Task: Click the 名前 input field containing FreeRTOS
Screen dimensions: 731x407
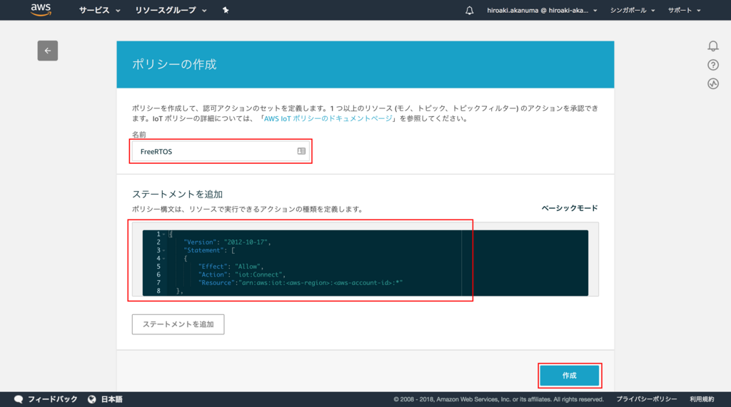Action: pyautogui.click(x=221, y=151)
